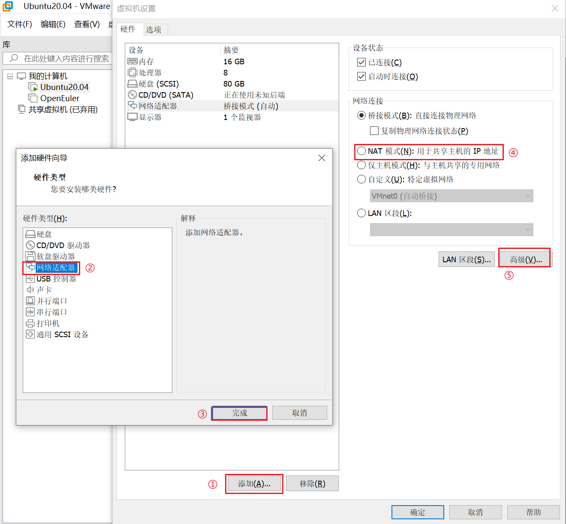566x524 pixels.
Task: Click the generic SCSI device (通用 SCSI 设备) icon
Action: click(x=30, y=334)
